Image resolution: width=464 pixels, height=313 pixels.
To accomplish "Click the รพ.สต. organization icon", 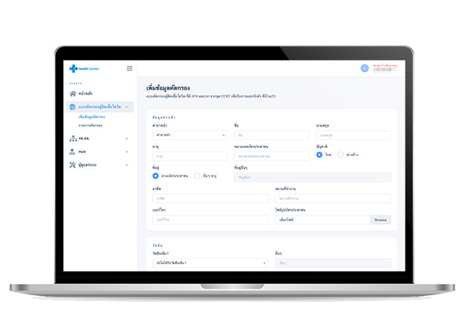I will (x=73, y=138).
